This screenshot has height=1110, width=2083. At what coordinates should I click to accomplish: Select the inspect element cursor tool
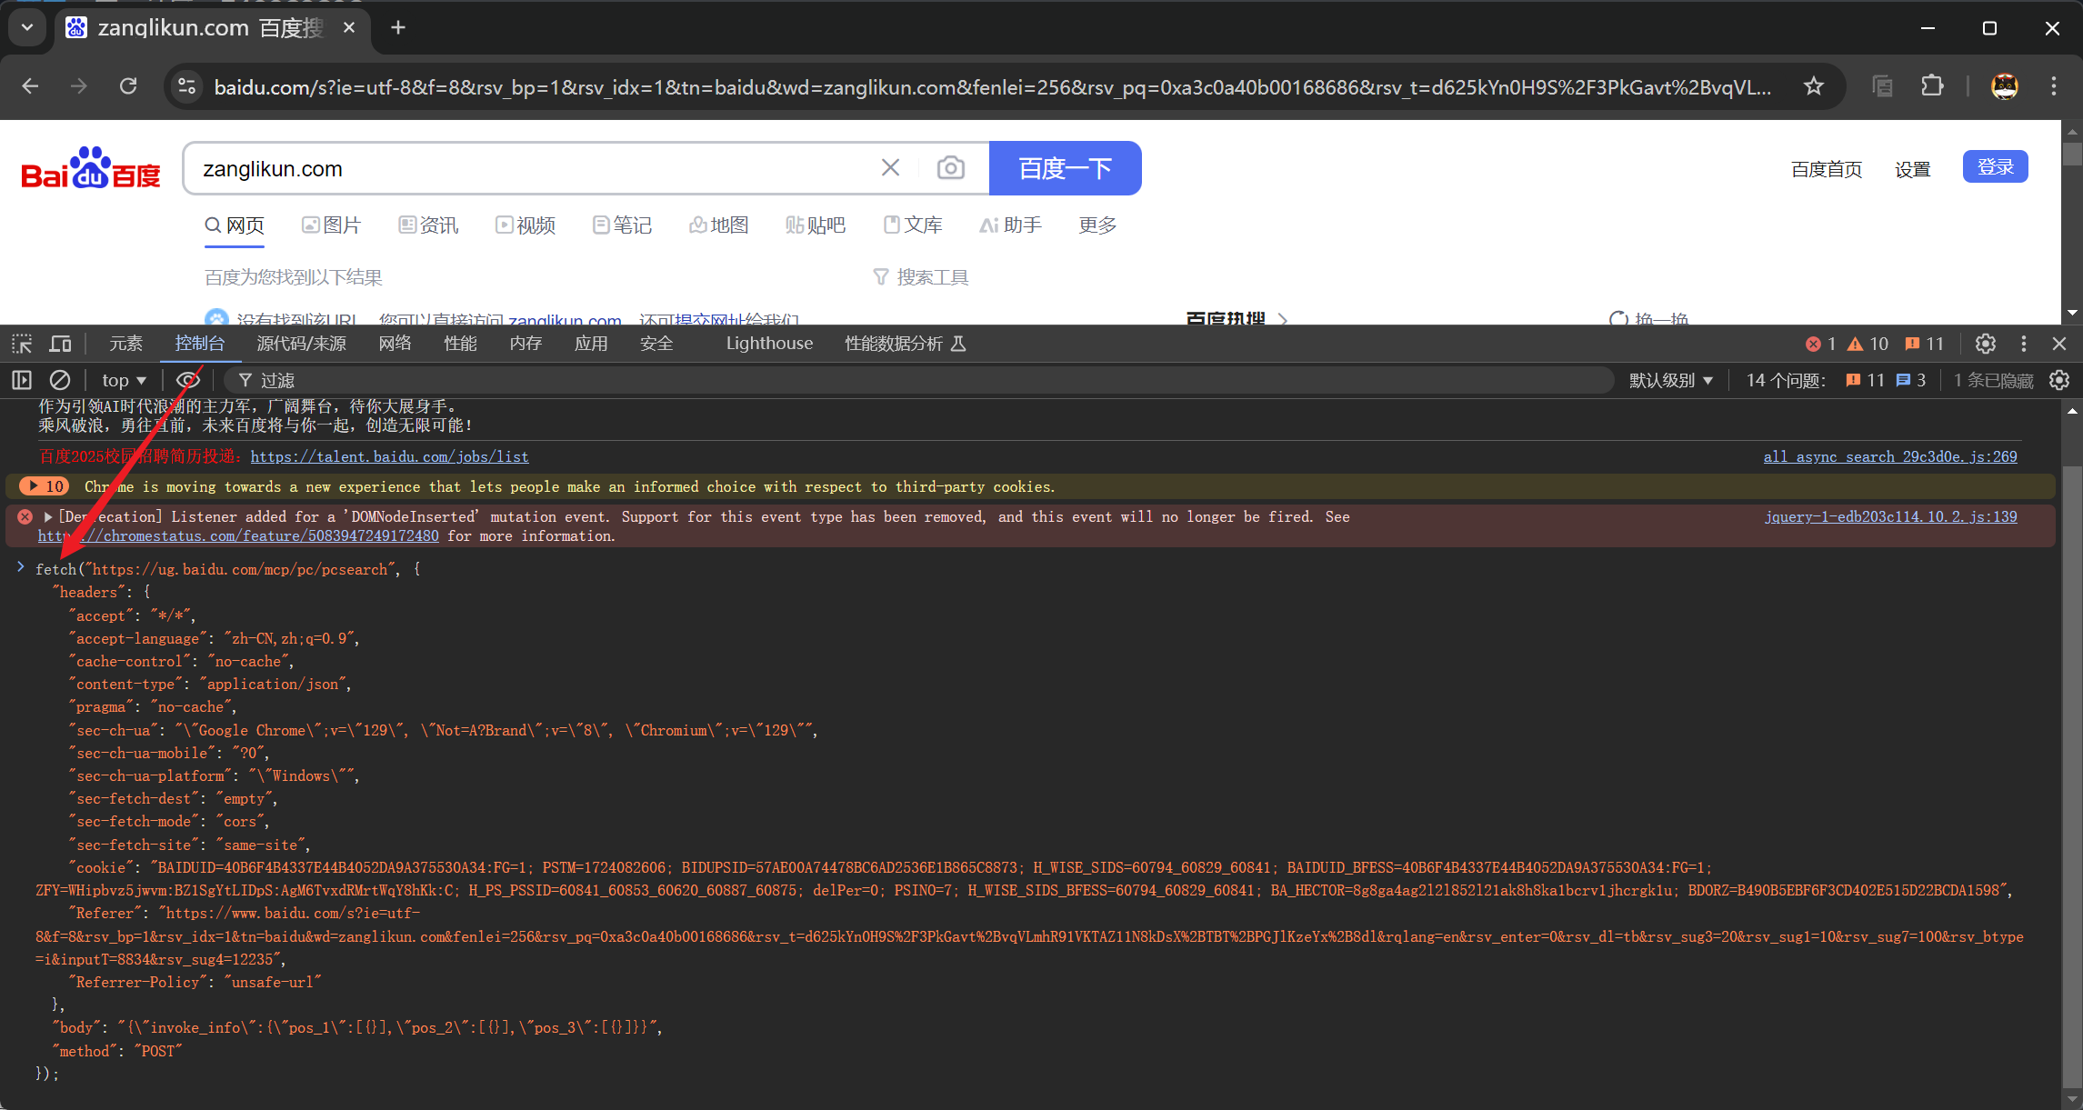20,343
